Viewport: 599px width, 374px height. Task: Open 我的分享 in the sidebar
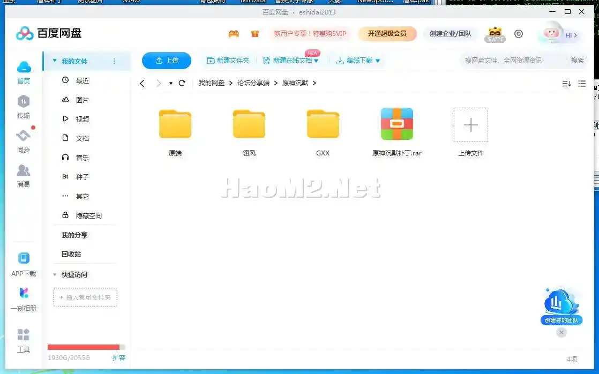(x=74, y=235)
